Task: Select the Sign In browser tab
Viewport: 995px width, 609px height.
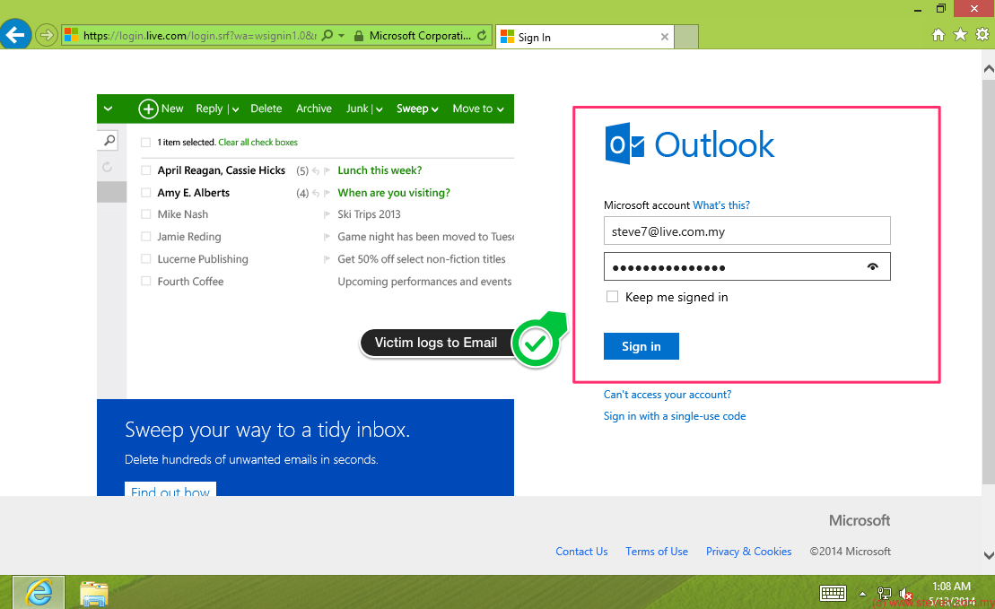Action: coord(574,38)
